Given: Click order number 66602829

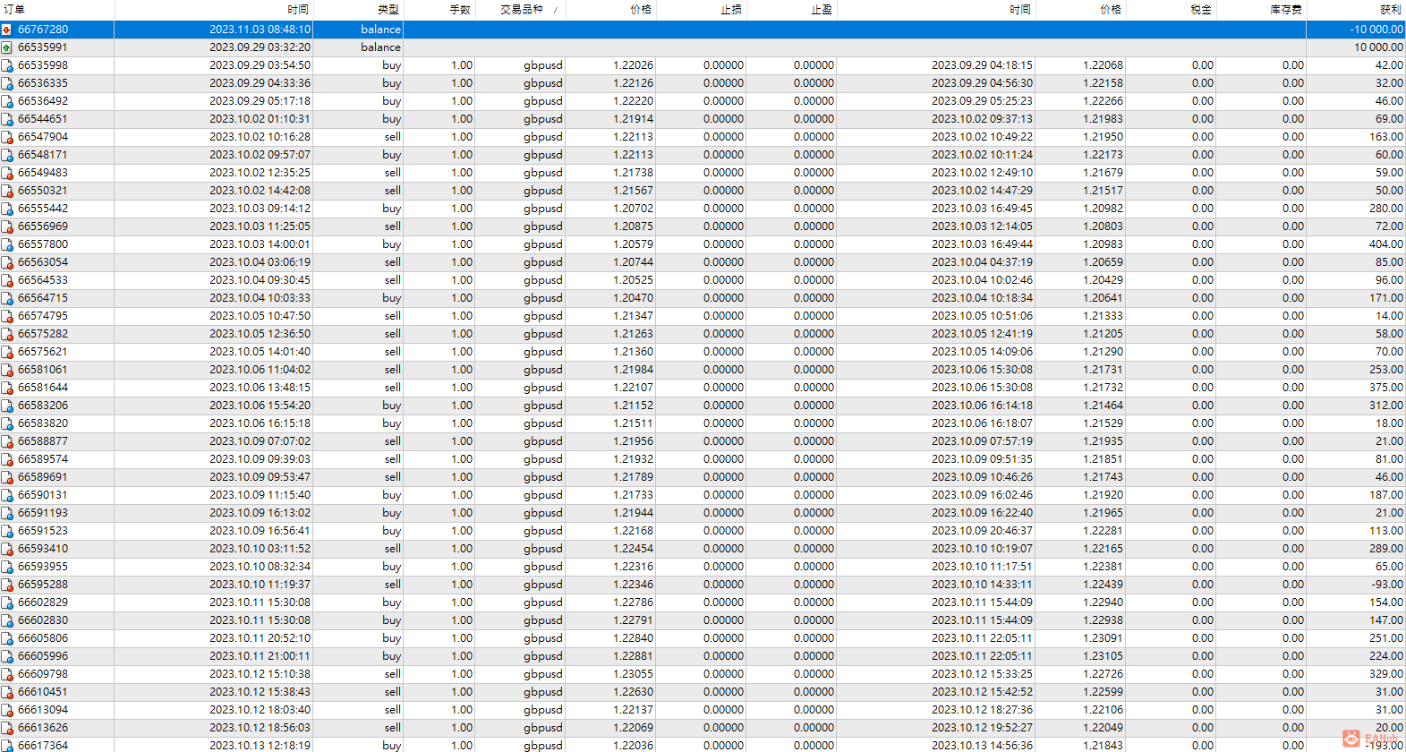Looking at the screenshot, I should [x=43, y=602].
